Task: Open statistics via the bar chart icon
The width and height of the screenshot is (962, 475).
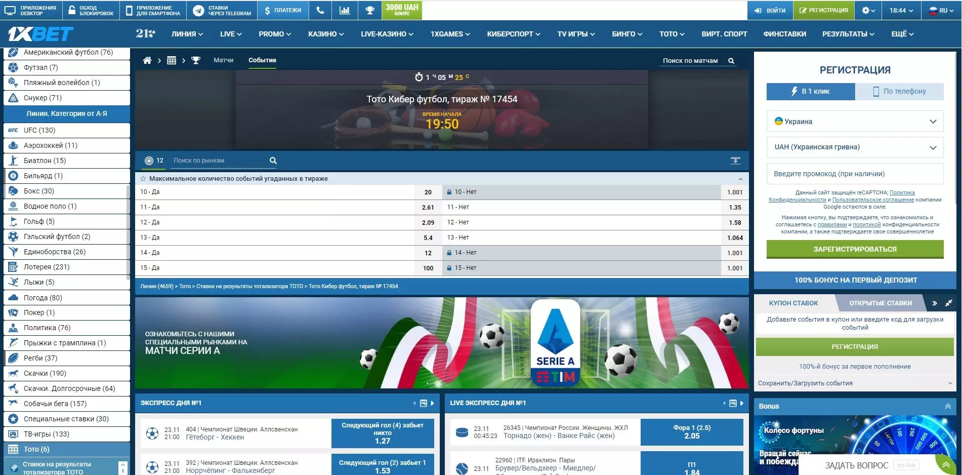Action: click(346, 10)
